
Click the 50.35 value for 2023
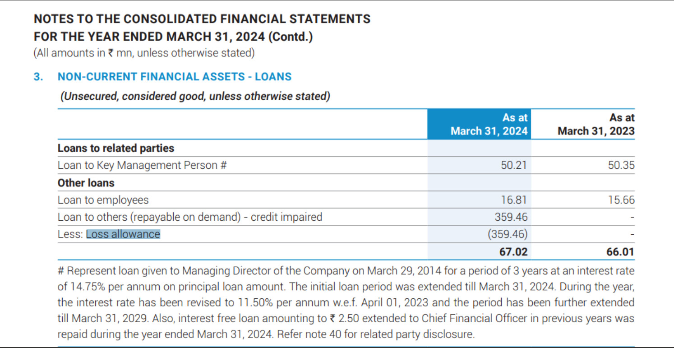pos(621,166)
